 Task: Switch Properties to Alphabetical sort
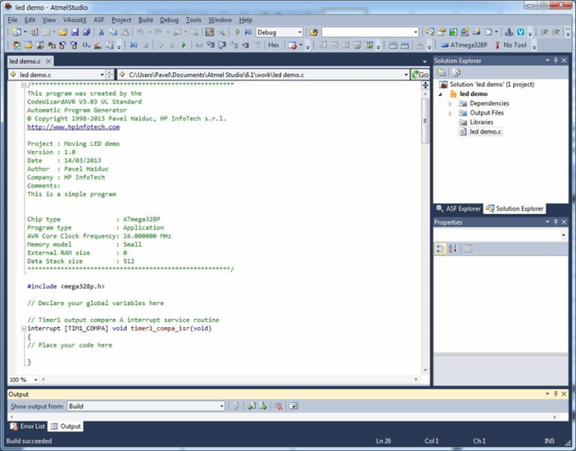coord(452,249)
